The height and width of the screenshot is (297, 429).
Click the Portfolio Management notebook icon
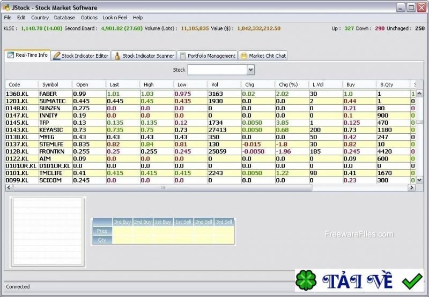(182, 56)
